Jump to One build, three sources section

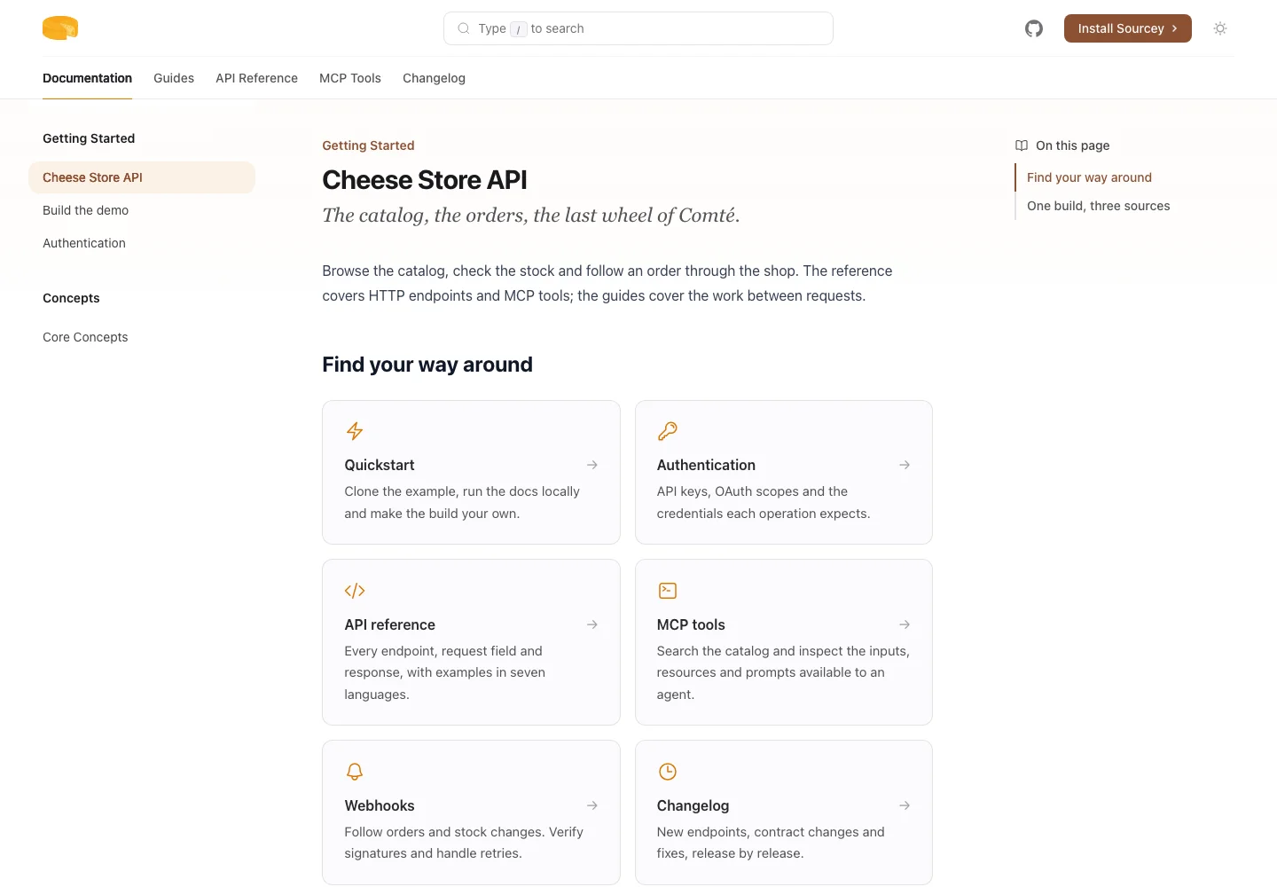click(1098, 206)
